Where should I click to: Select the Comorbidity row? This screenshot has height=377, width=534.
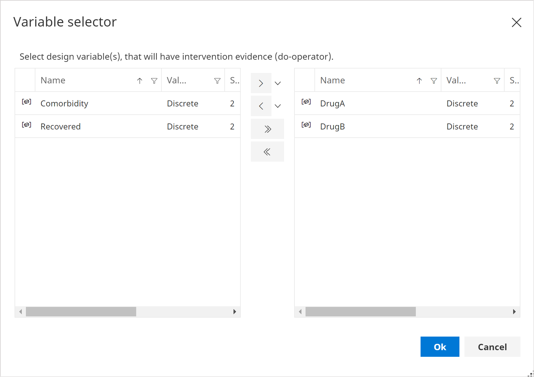point(95,103)
